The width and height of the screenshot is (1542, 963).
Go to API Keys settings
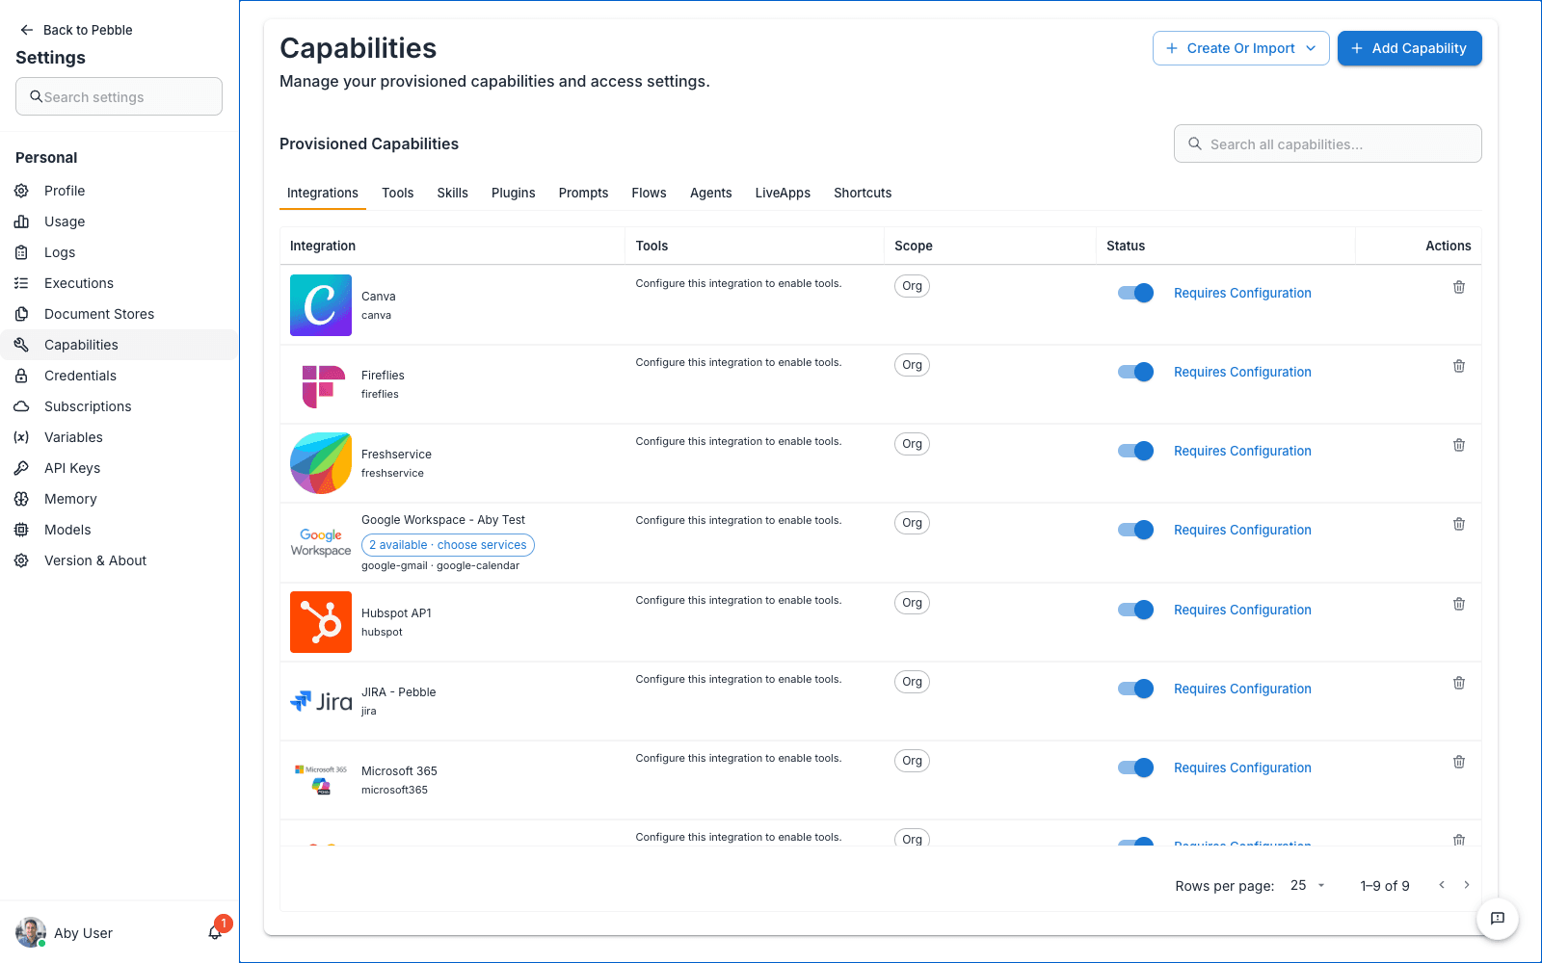(119, 468)
